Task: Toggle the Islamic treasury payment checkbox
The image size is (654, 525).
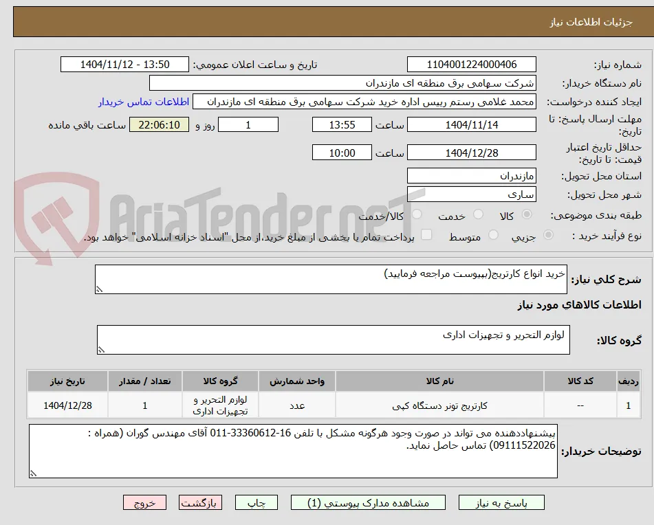Action: coord(426,235)
